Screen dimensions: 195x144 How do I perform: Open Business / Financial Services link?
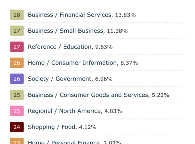click(70, 15)
